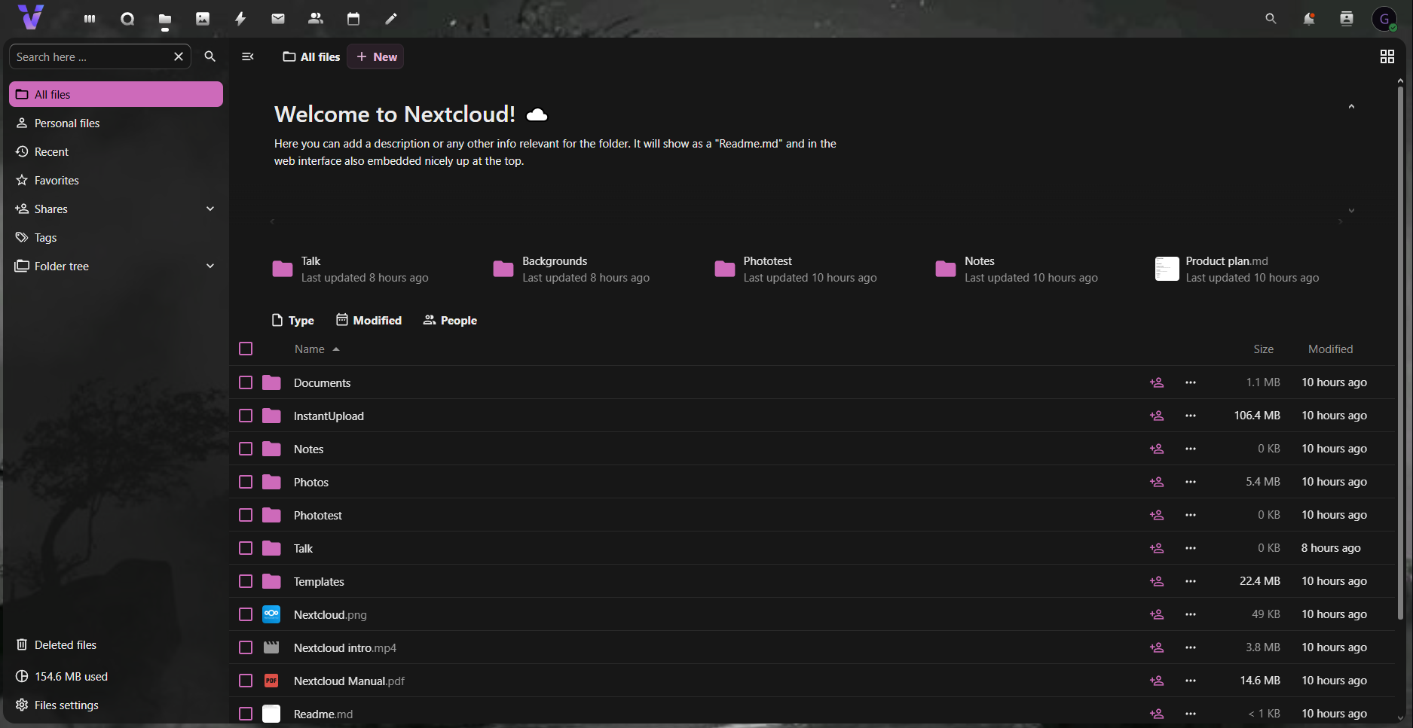Viewport: 1413px width, 728px height.
Task: Toggle the select all files checkbox
Action: coord(246,349)
